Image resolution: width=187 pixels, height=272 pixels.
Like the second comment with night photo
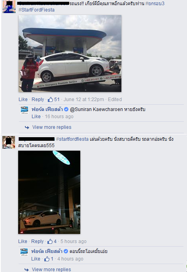click(x=23, y=241)
